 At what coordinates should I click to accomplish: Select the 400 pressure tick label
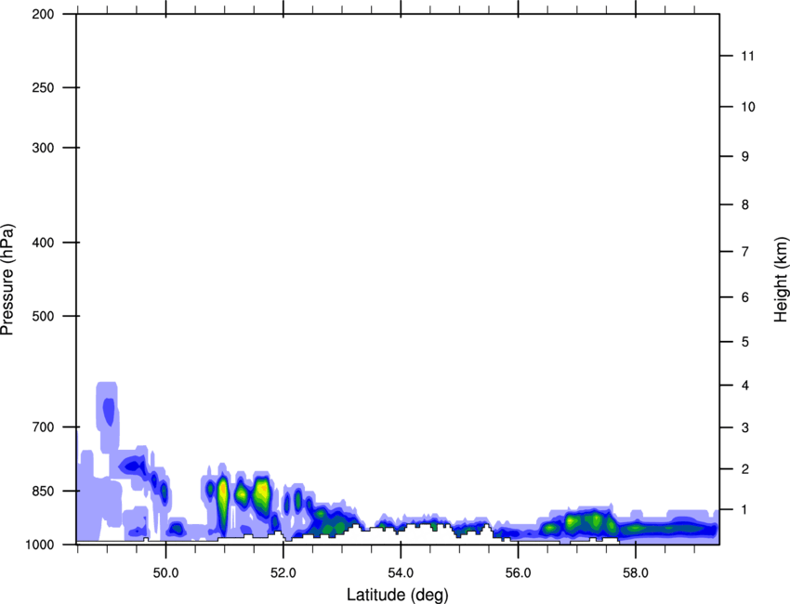click(43, 243)
